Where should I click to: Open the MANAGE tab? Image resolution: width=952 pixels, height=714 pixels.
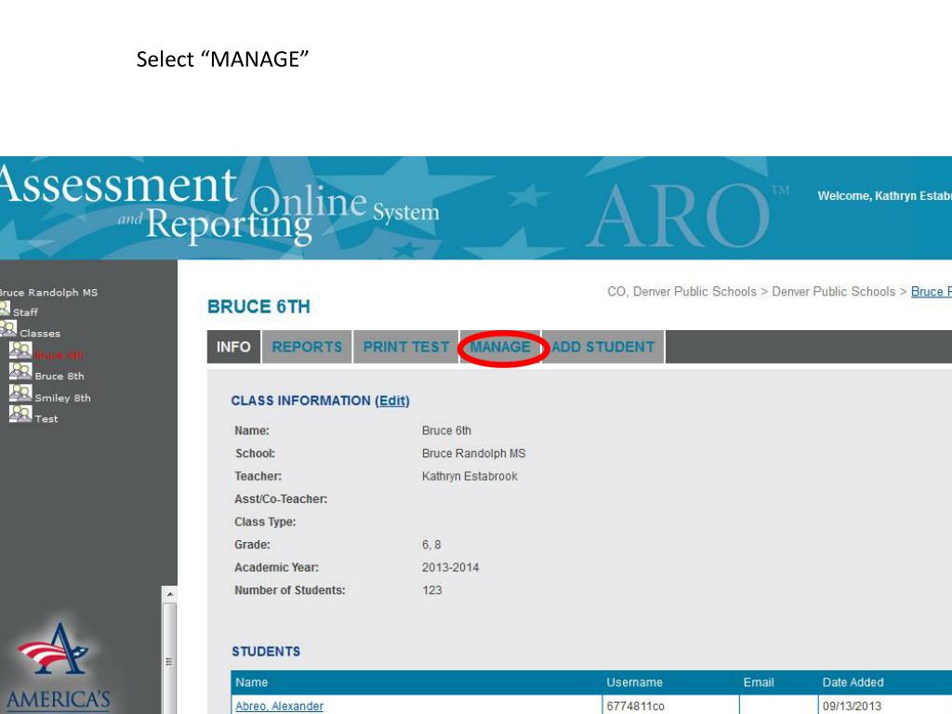click(x=499, y=347)
